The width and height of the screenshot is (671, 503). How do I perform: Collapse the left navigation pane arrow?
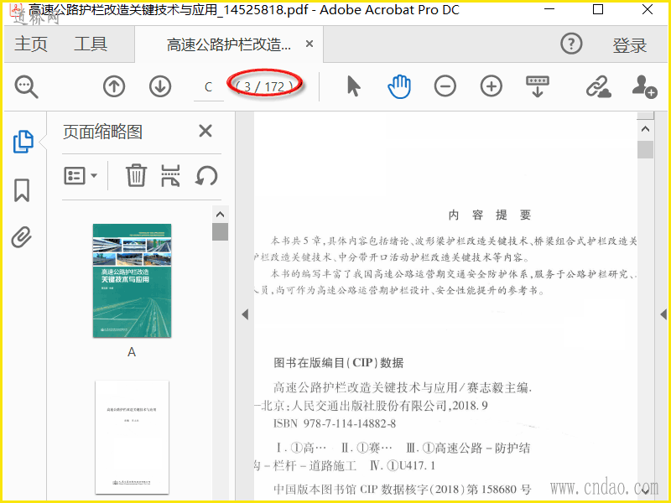point(245,315)
